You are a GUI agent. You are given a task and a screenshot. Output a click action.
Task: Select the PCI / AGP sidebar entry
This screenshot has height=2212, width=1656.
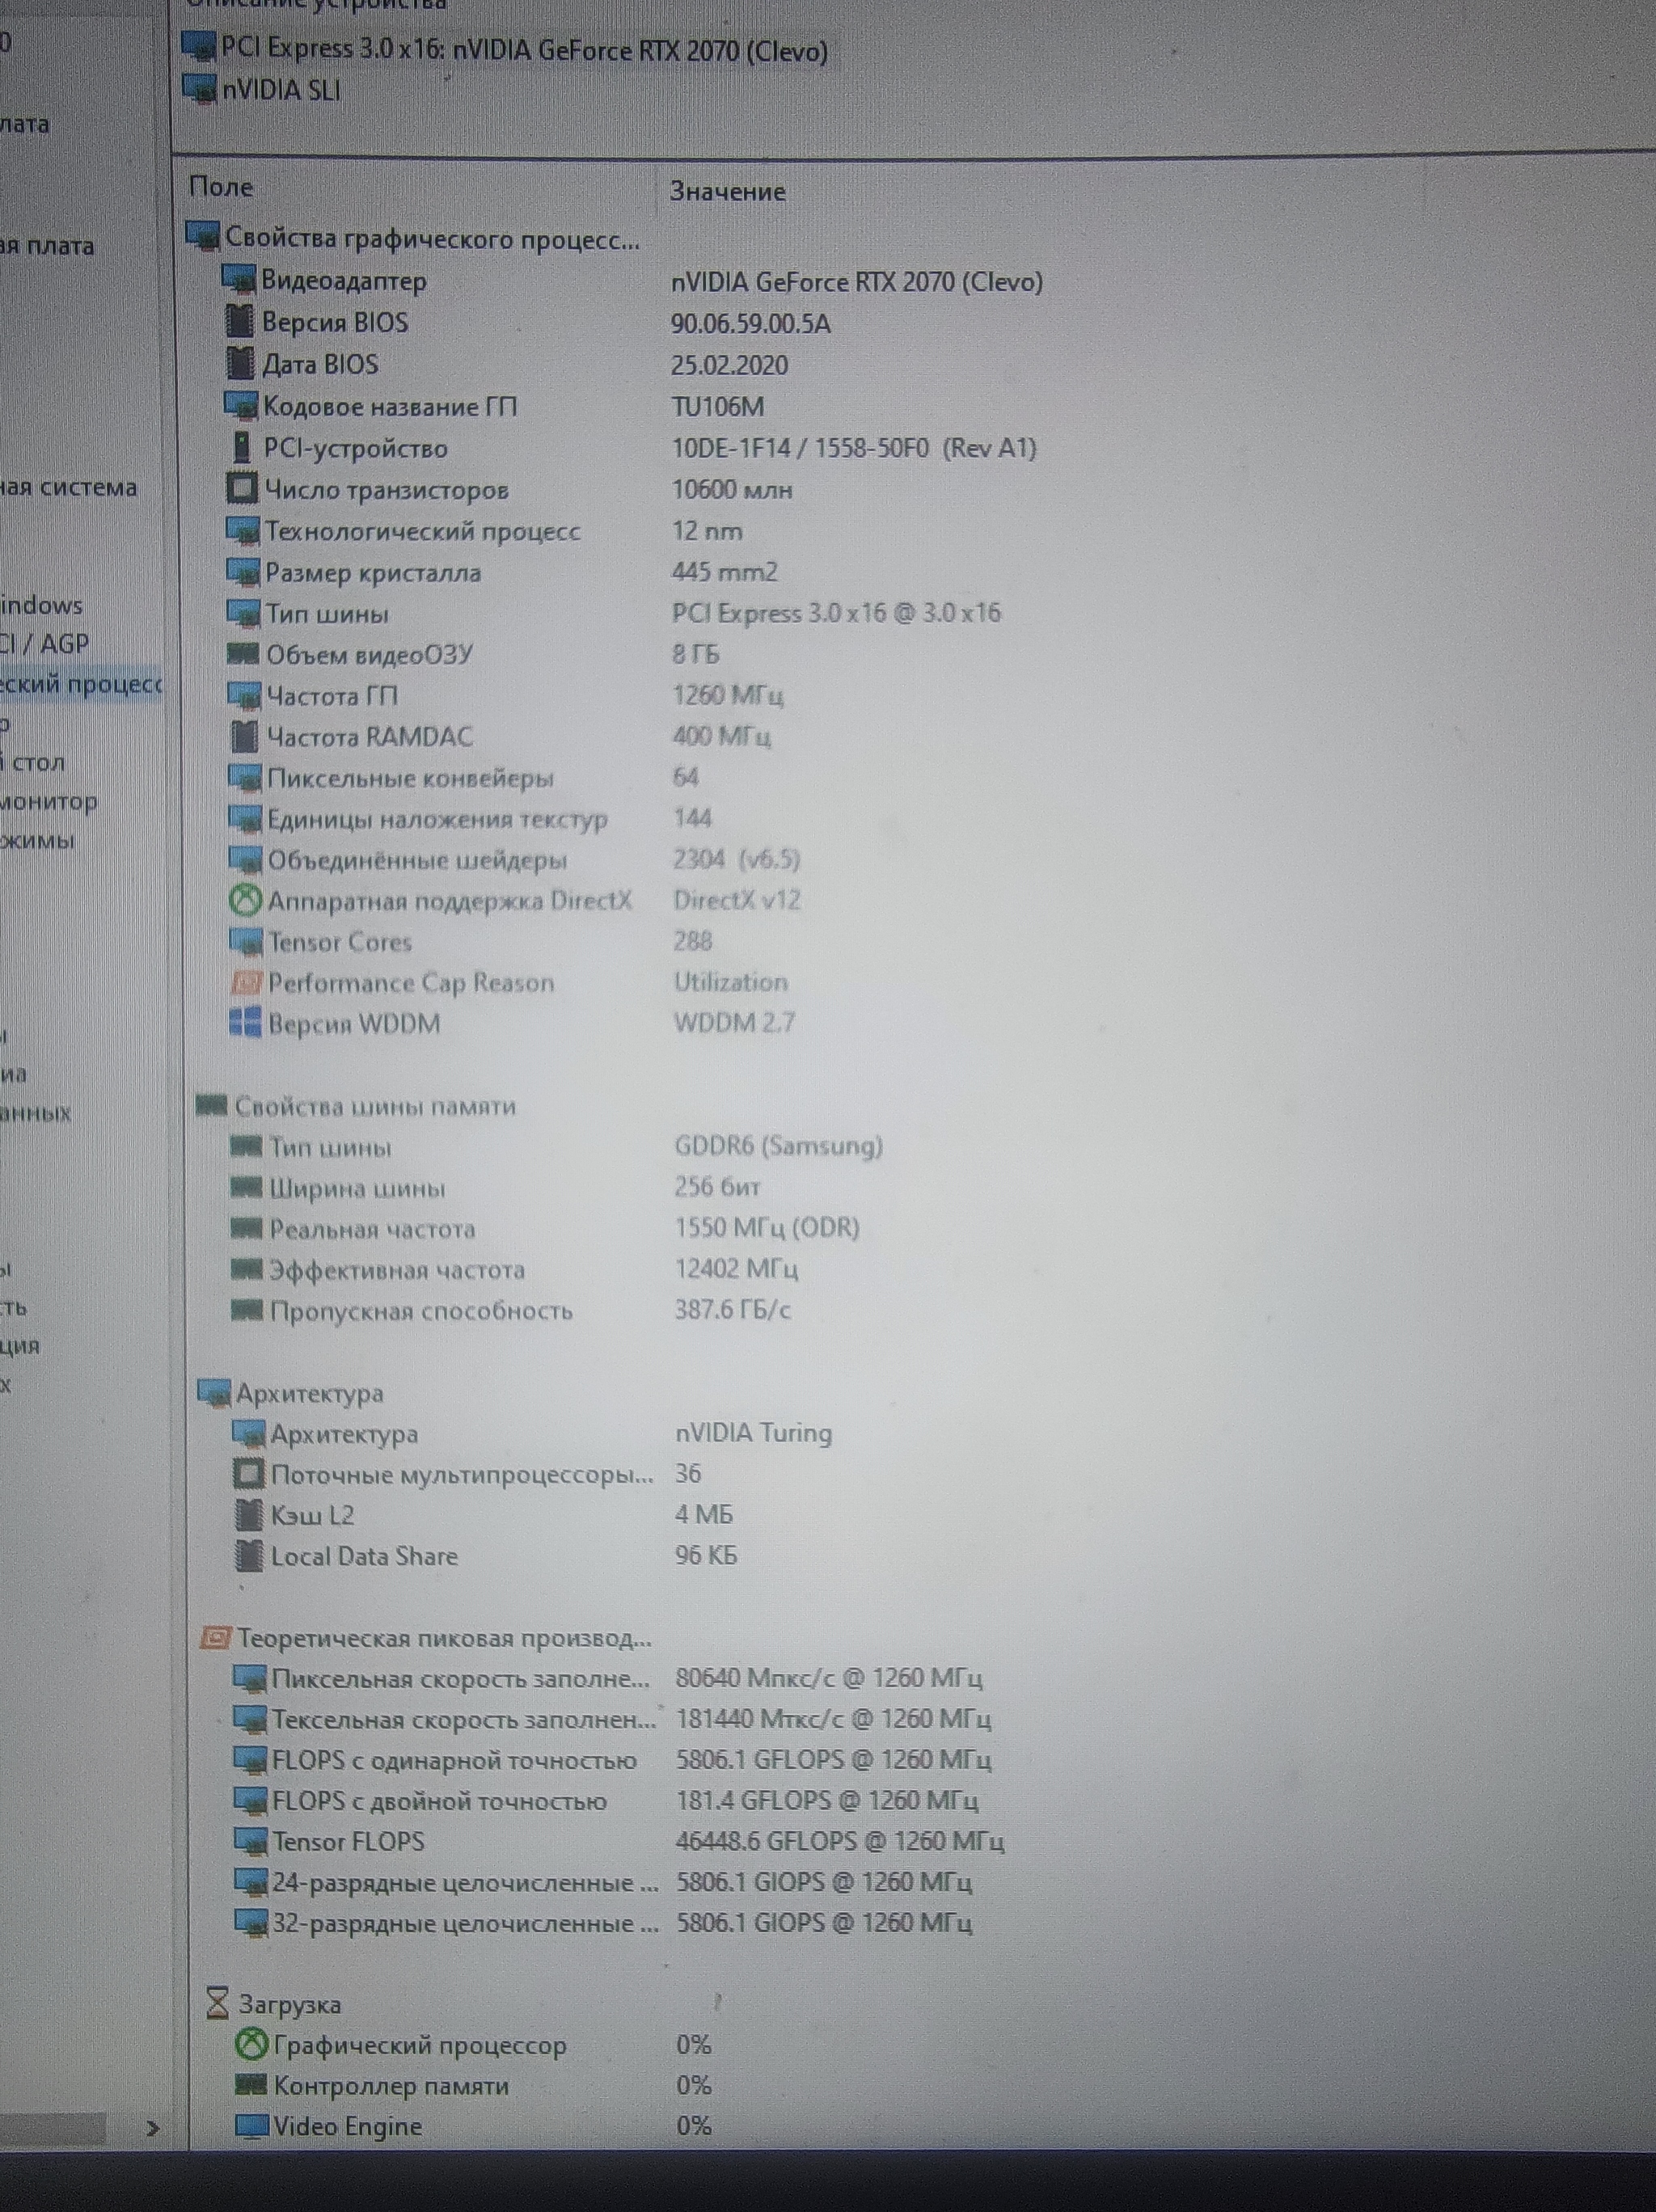(x=45, y=643)
